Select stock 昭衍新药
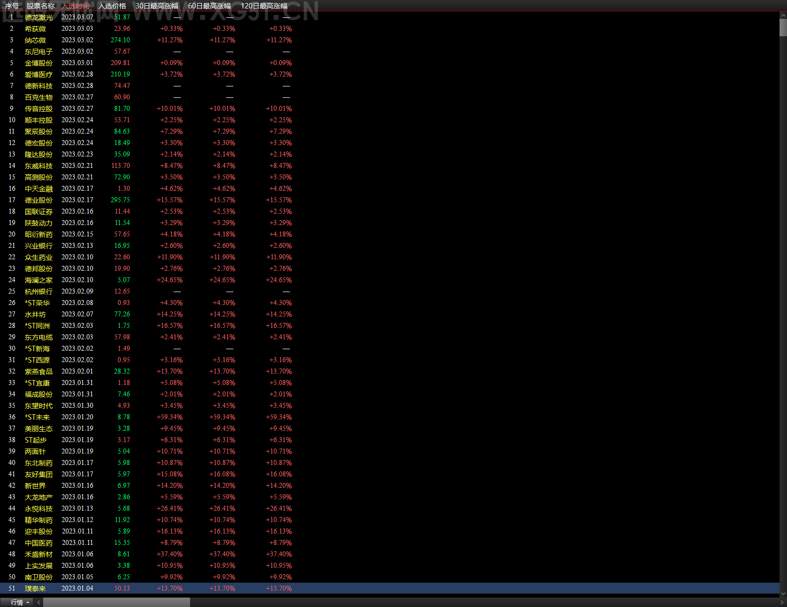The image size is (787, 607). pos(39,234)
